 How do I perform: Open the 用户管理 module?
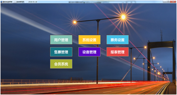(61, 40)
